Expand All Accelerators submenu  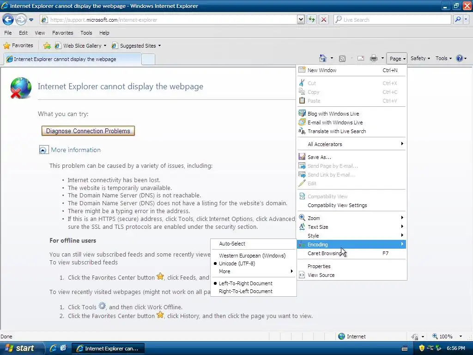click(352, 144)
